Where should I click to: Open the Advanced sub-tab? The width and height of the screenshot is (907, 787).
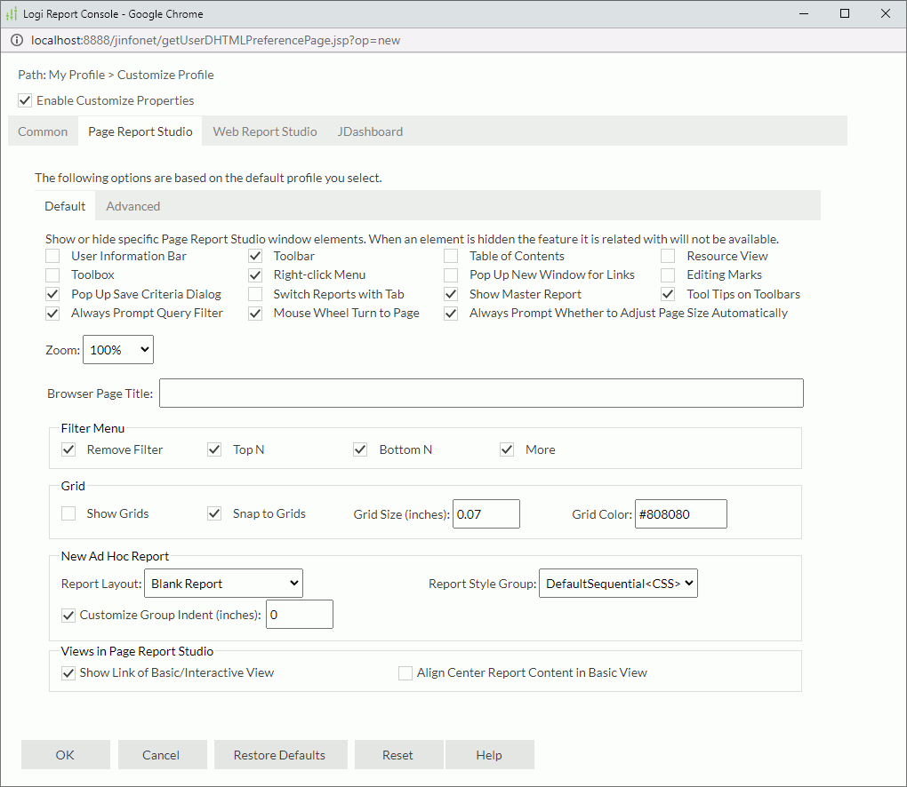(x=133, y=206)
